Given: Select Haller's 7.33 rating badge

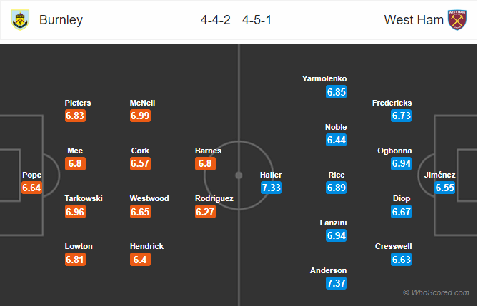Looking at the screenshot, I should tap(271, 188).
